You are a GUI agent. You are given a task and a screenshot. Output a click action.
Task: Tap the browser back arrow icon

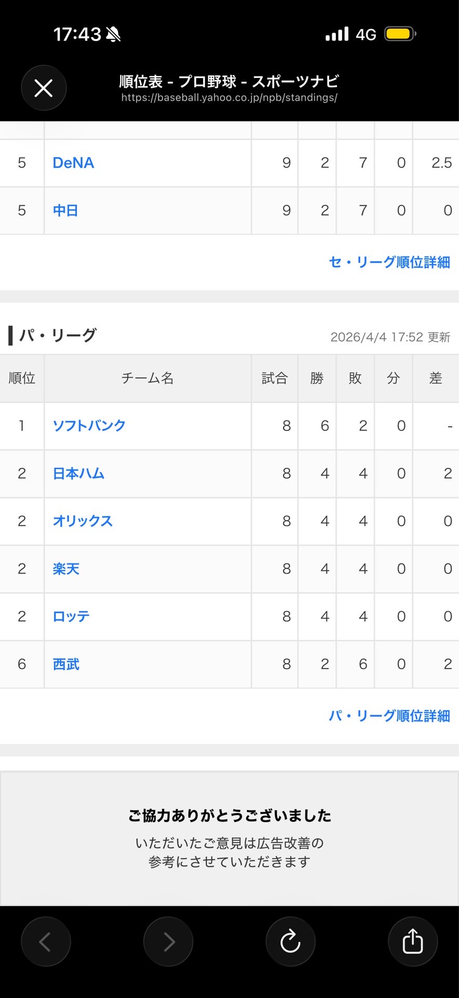click(46, 941)
